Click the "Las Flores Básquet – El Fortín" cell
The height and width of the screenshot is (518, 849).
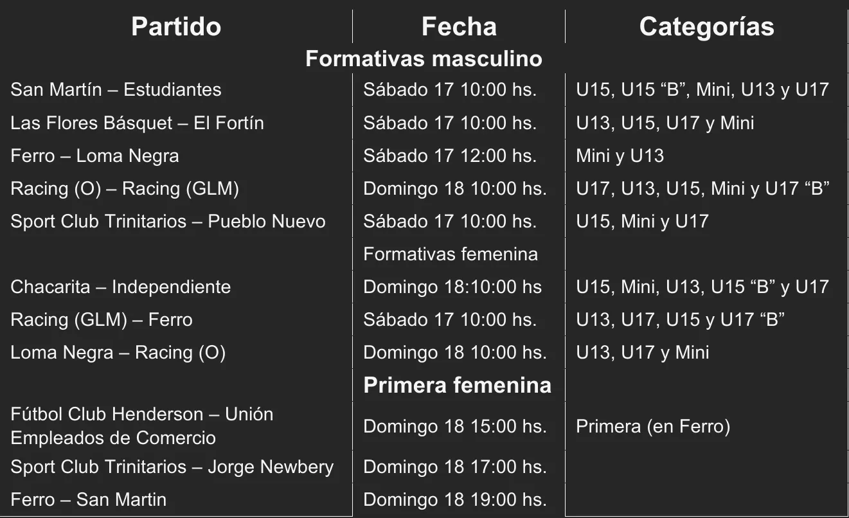(137, 123)
